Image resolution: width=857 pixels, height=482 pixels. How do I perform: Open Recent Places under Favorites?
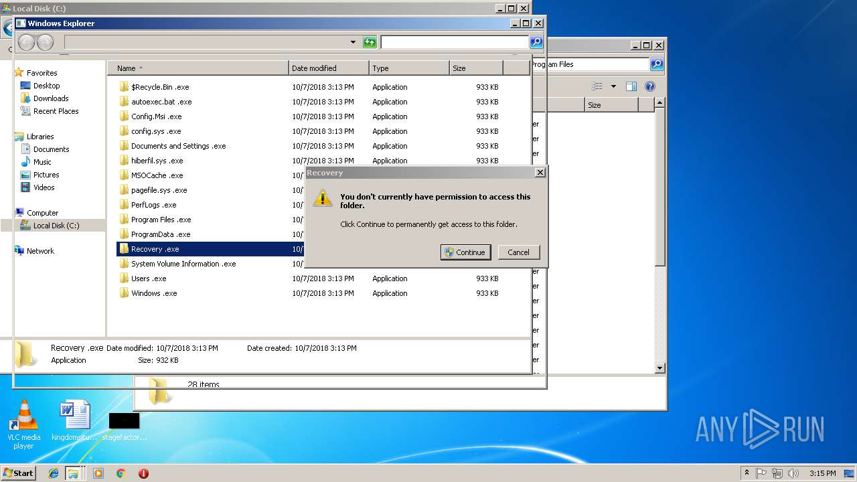point(56,111)
